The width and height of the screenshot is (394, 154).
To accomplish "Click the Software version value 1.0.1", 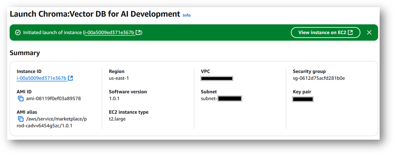I will 114,98.
